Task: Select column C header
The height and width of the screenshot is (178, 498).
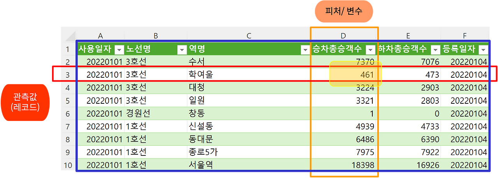Action: [249, 36]
